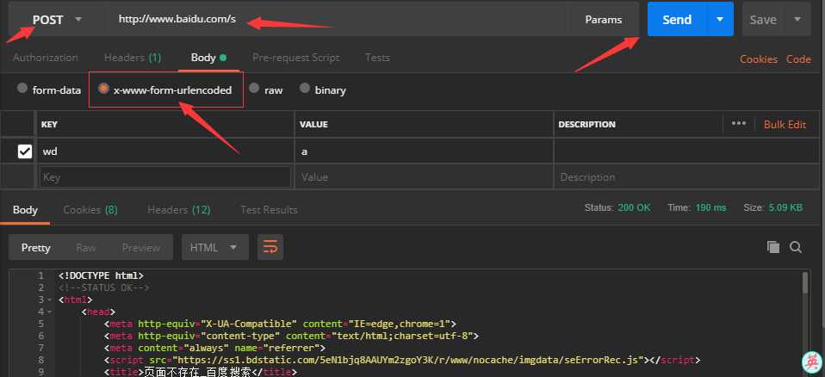Viewport: 825px width, 377px height.
Task: Switch to the Authorization tab
Action: pyautogui.click(x=46, y=58)
